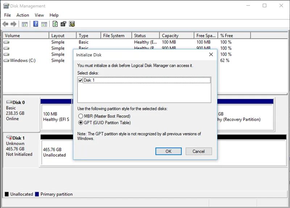Uncheck the Disk 1 checkbox
Viewport: 290px width, 208px height.
[80, 80]
